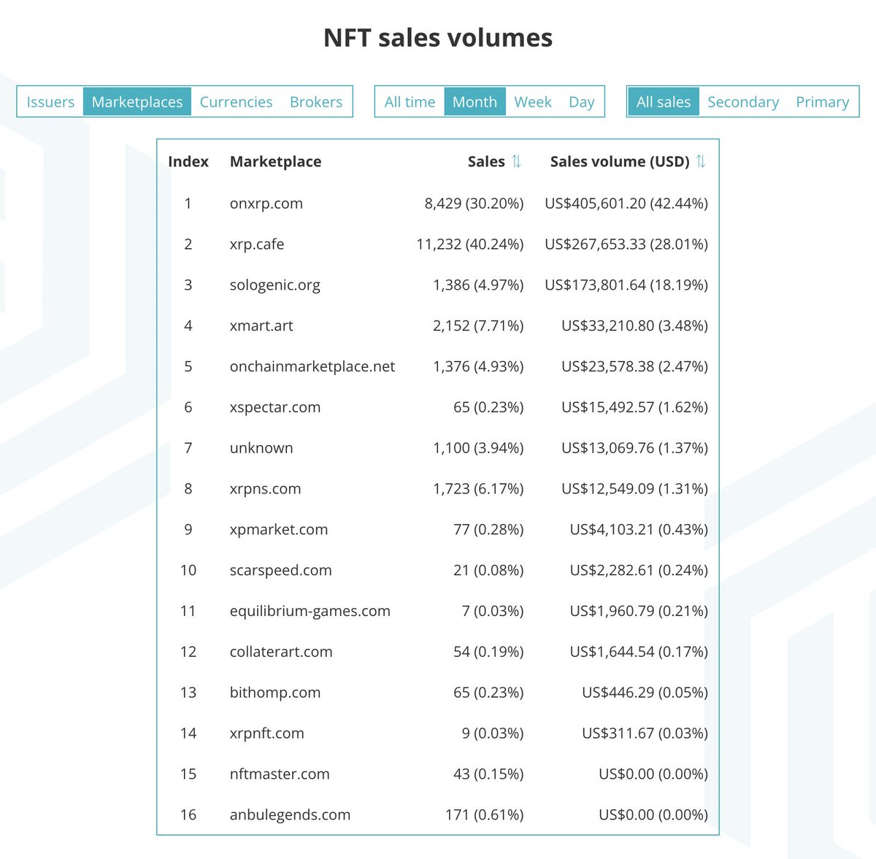Screen dimensions: 876x859
Task: Open the Currencies view
Action: pyautogui.click(x=236, y=101)
